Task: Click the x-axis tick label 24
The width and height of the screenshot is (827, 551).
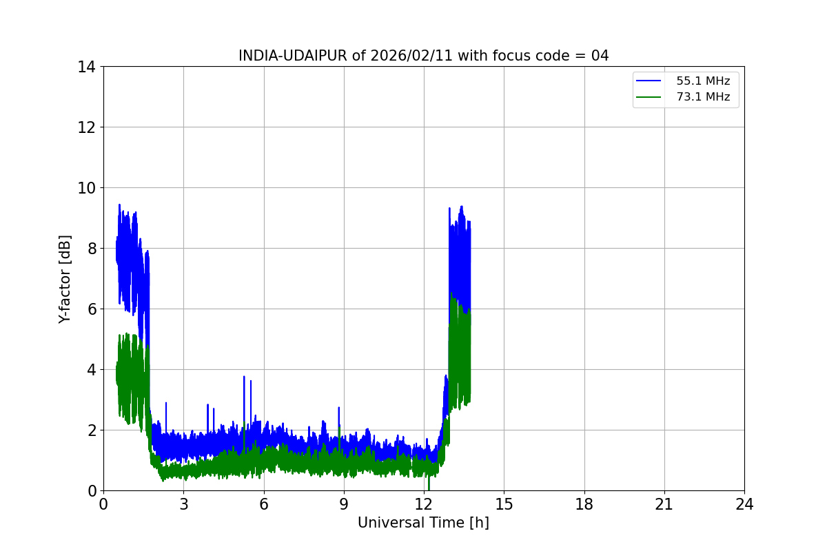Action: point(744,504)
